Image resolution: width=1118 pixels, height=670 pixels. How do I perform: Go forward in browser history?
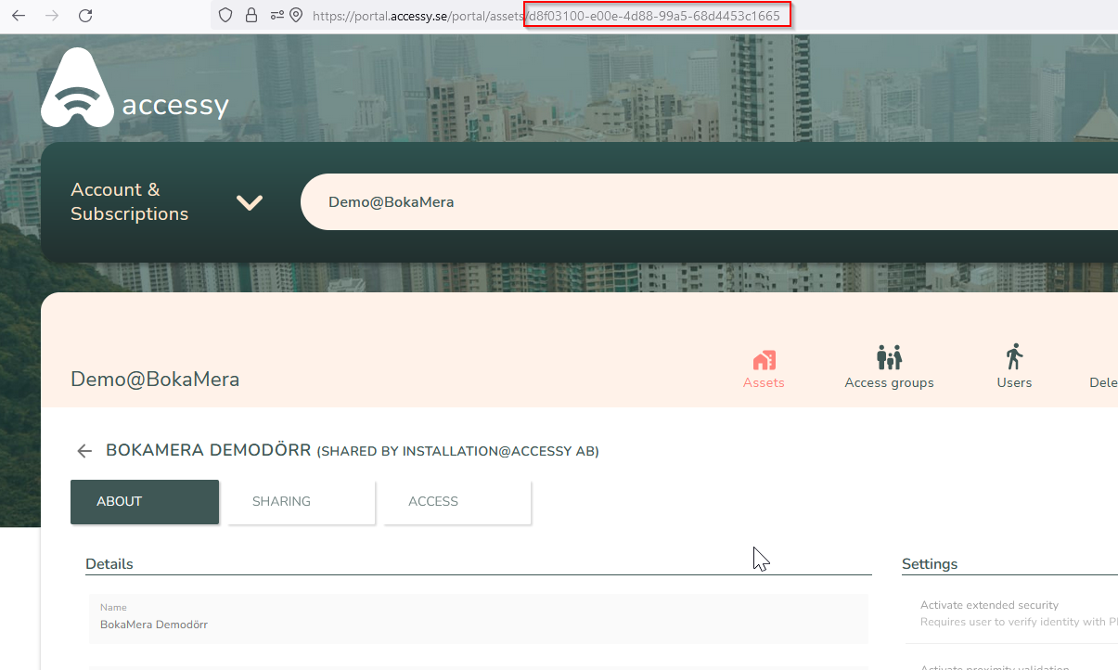(52, 16)
